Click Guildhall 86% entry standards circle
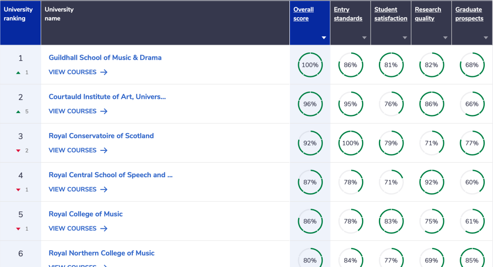Image resolution: width=493 pixels, height=267 pixels. pos(351,65)
